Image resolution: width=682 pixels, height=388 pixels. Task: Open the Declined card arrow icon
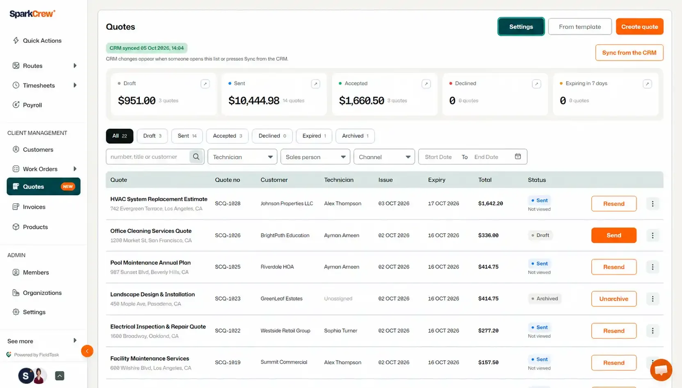click(536, 84)
